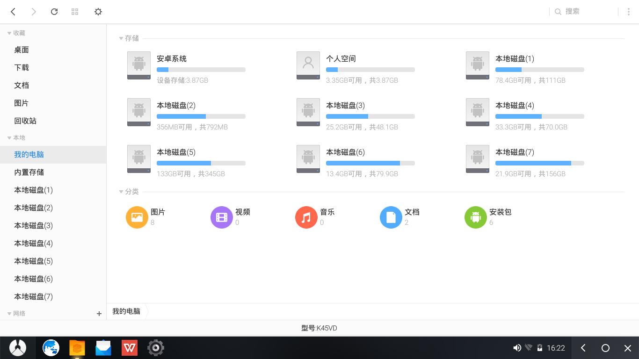Image resolution: width=639 pixels, height=359 pixels.
Task: Click the 我的电脑 breadcrumb path segment
Action: [x=126, y=311]
